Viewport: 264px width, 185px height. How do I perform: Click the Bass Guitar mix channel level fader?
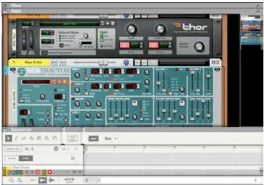coord(103,63)
